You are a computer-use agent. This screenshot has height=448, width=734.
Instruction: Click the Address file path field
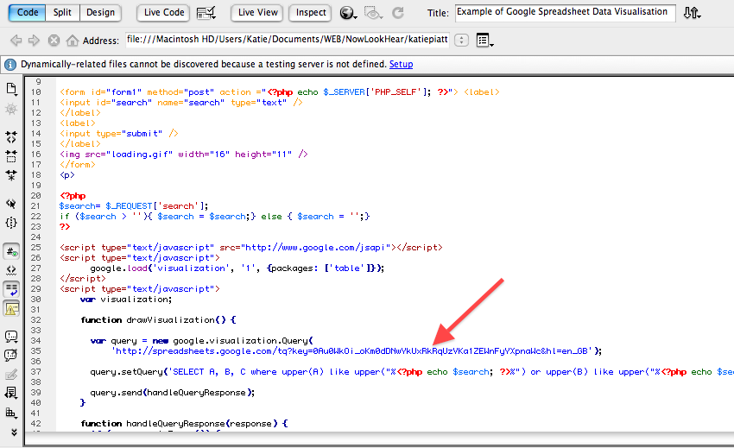click(287, 40)
